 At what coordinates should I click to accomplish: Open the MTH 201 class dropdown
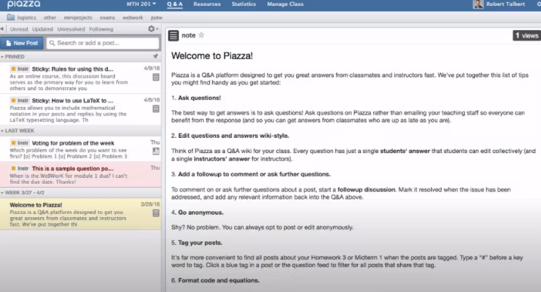click(141, 4)
